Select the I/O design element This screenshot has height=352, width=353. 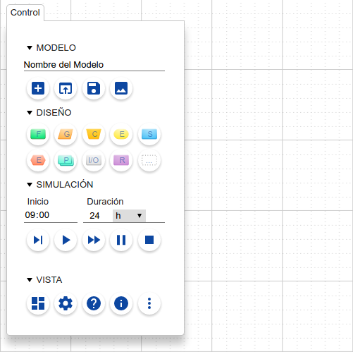pos(94,160)
